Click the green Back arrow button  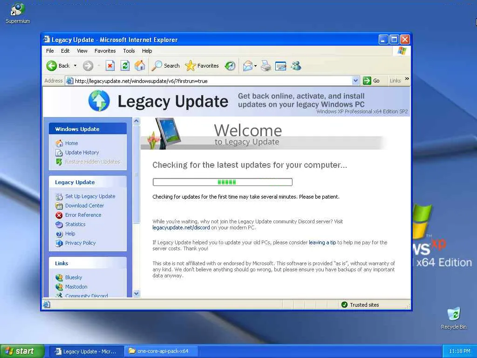click(52, 66)
